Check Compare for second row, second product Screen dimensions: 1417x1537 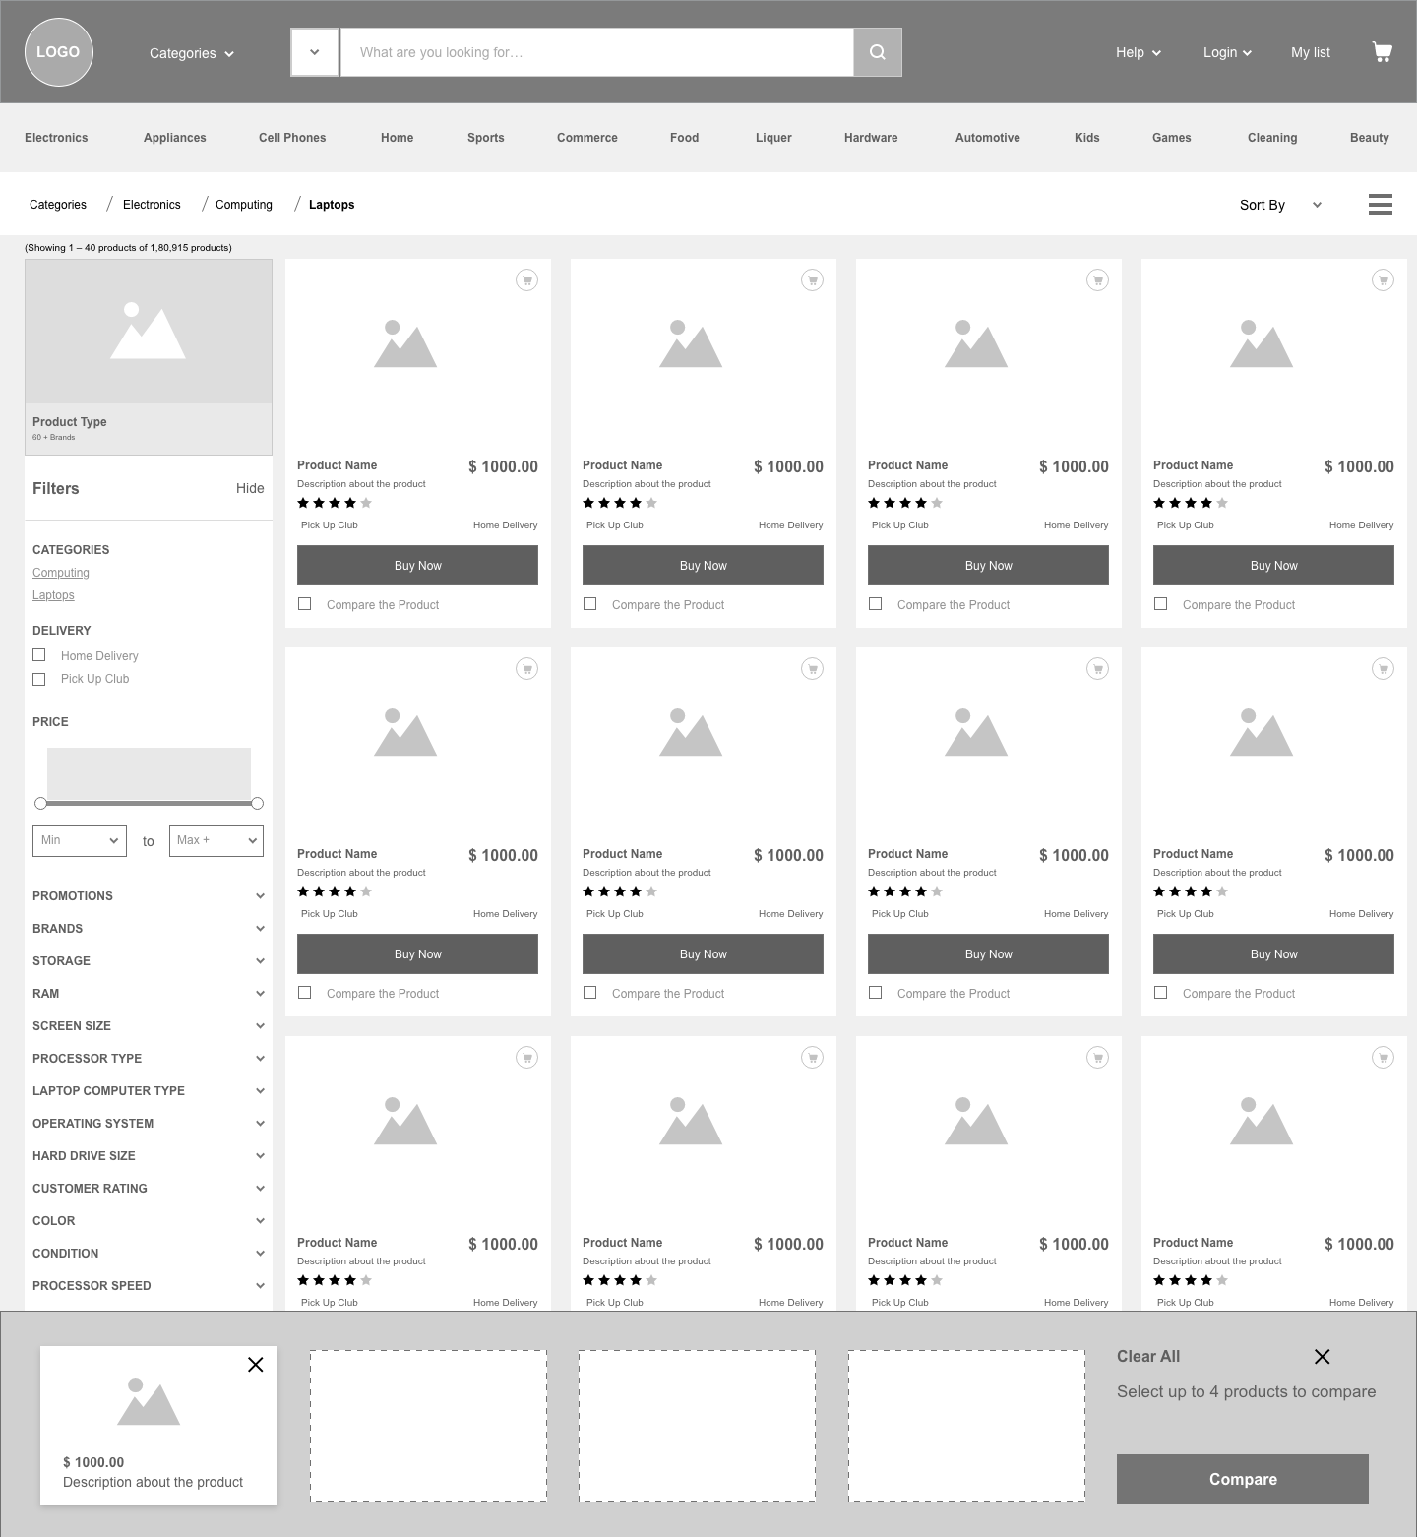point(590,993)
